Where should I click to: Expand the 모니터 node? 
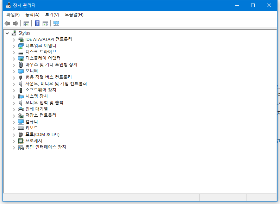point(14,72)
